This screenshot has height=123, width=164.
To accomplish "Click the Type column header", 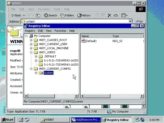I will 126,36.
